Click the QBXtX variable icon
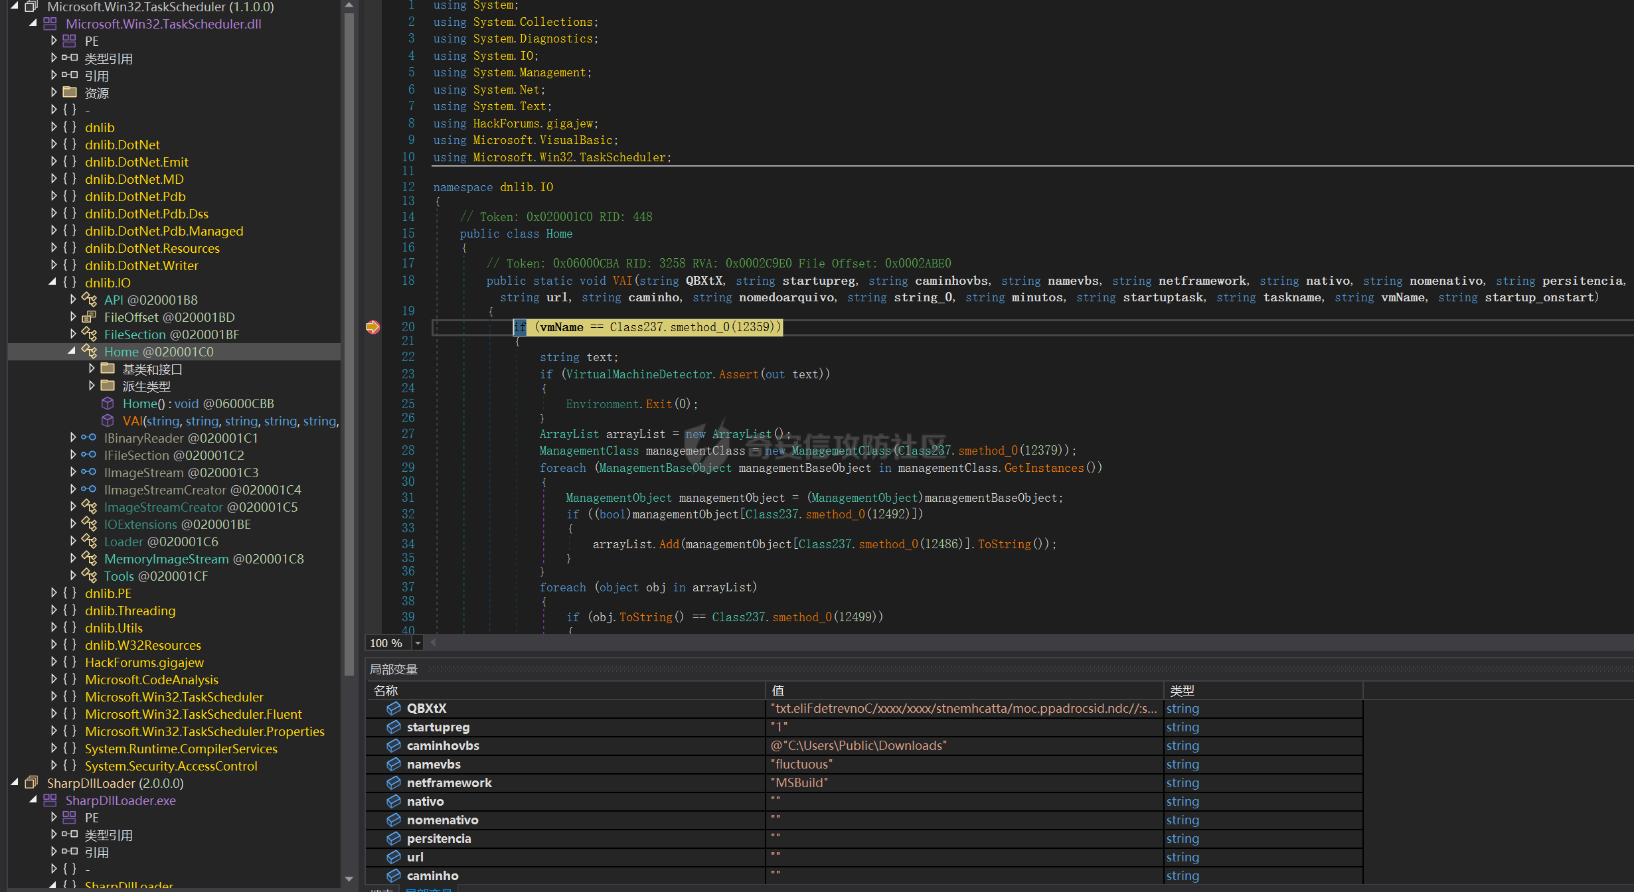Viewport: 1634px width, 892px height. pos(394,708)
